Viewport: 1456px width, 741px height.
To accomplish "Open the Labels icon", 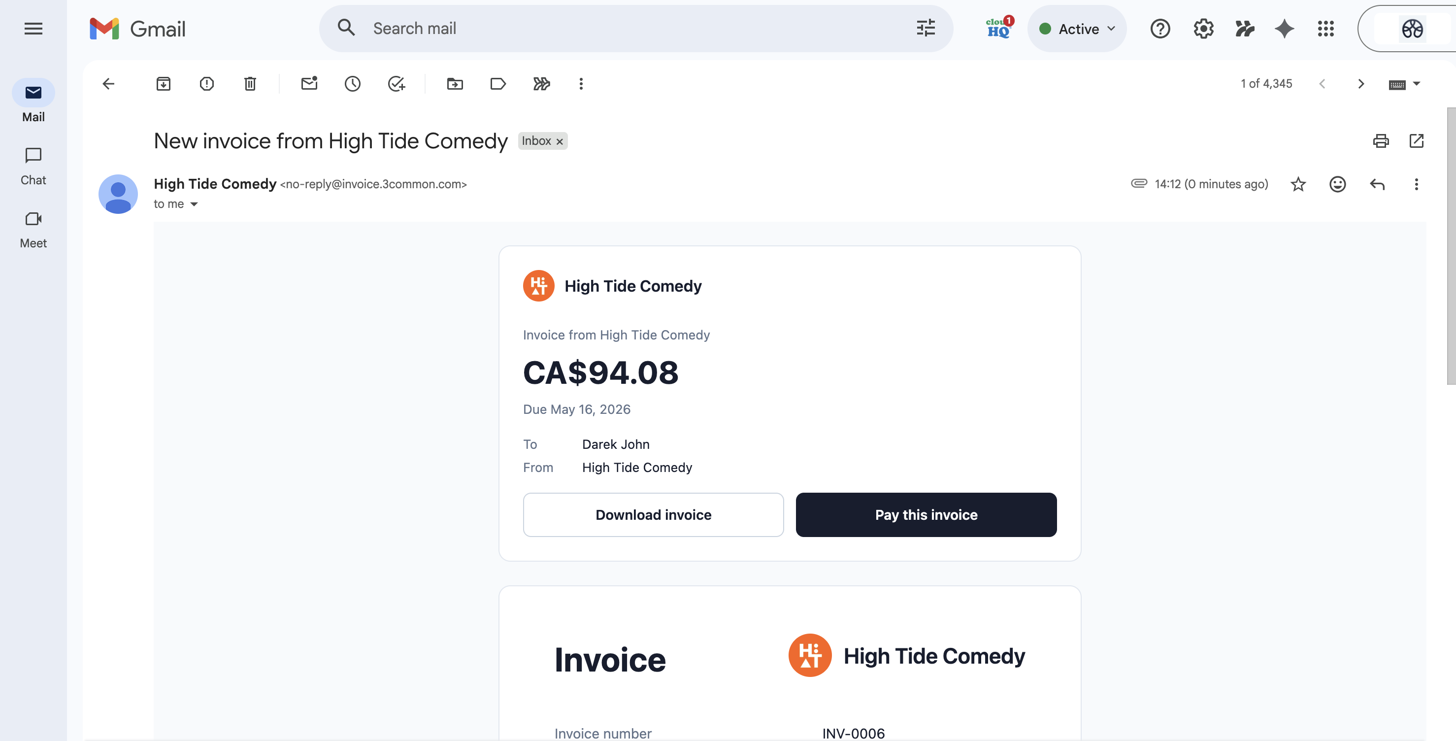I will pos(498,84).
